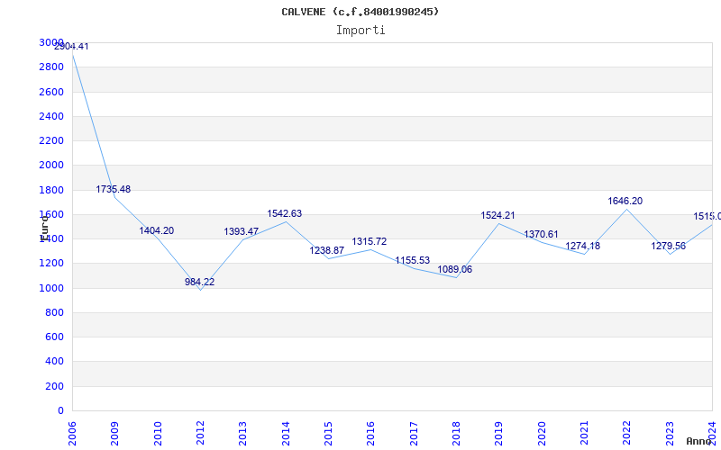Click the 2000 y-axis tick label

pyautogui.click(x=51, y=165)
